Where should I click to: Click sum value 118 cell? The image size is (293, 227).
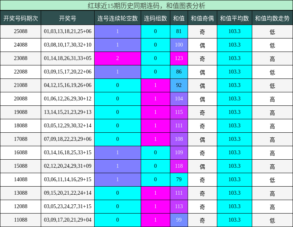[x=179, y=166]
